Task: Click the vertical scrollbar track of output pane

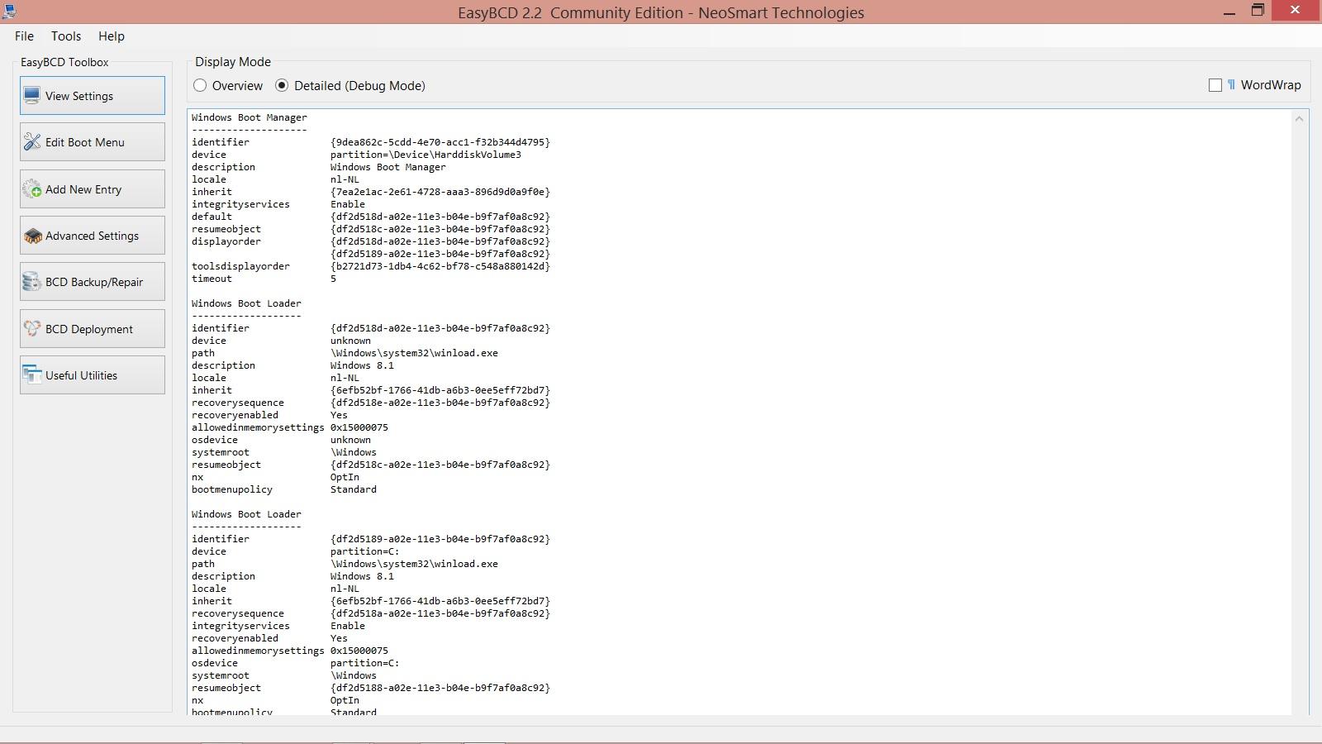Action: coord(1299,422)
